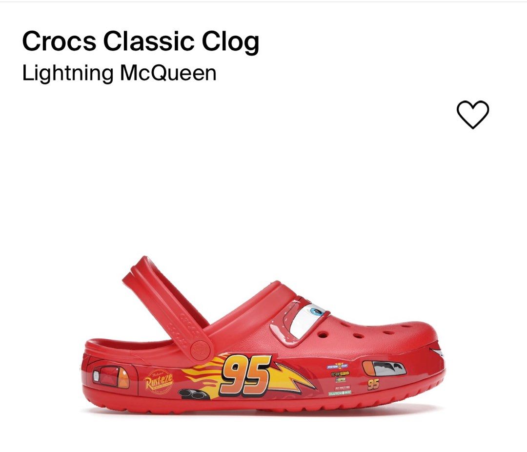The width and height of the screenshot is (527, 452).
Task: Click the small 95 near the toe
Action: pyautogui.click(x=373, y=384)
